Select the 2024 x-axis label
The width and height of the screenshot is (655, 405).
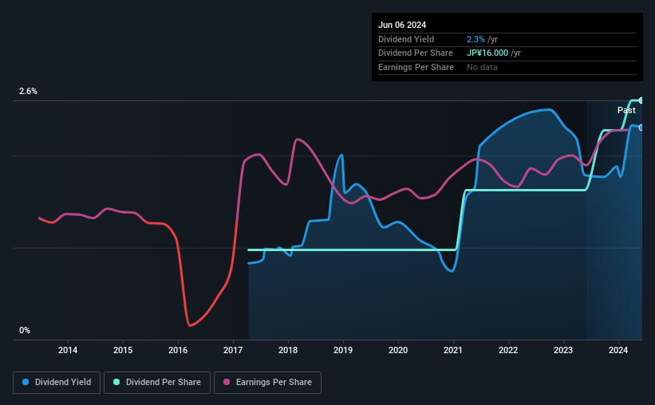tap(618, 350)
